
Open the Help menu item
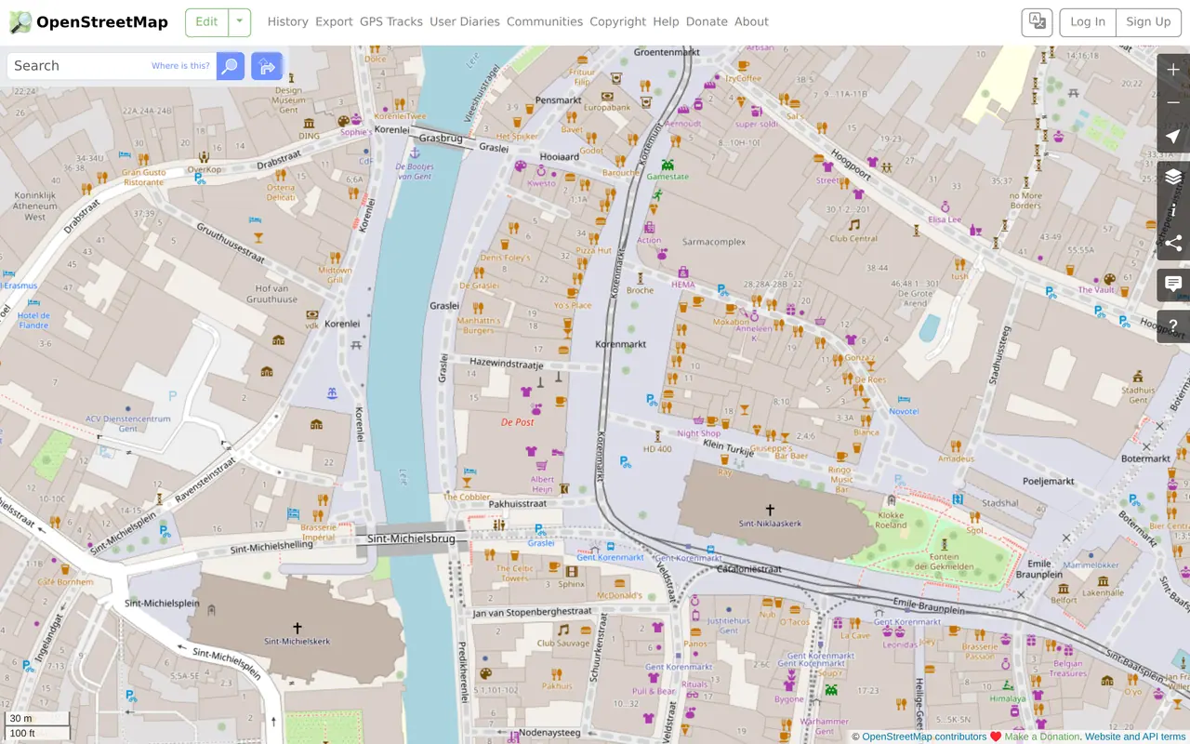(666, 22)
